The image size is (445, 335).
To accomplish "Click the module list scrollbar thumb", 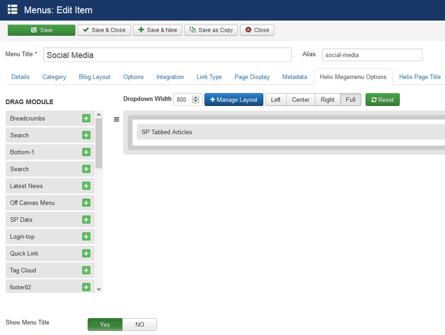I will coord(99,143).
